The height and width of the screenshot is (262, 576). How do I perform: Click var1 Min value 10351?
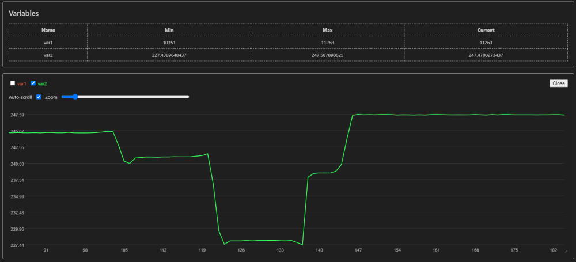coord(169,43)
